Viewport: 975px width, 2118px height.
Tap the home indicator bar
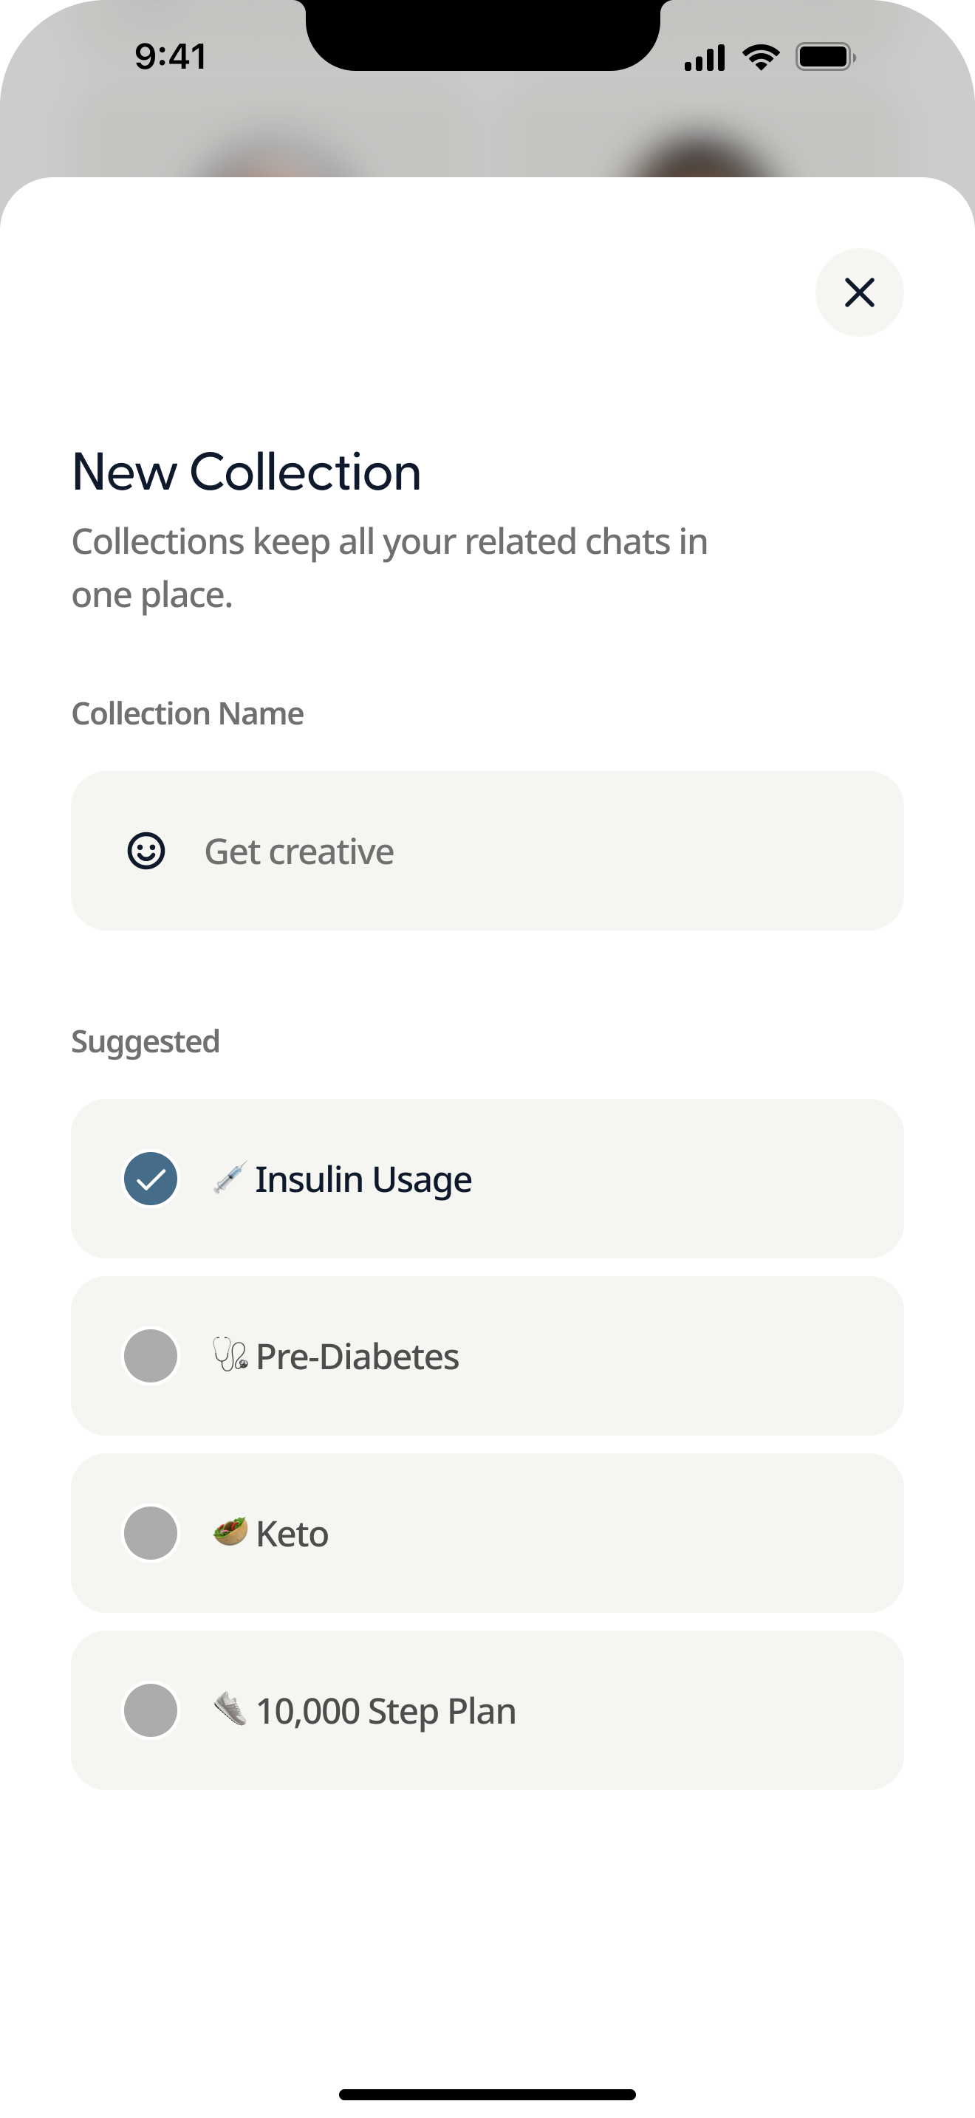tap(487, 2094)
